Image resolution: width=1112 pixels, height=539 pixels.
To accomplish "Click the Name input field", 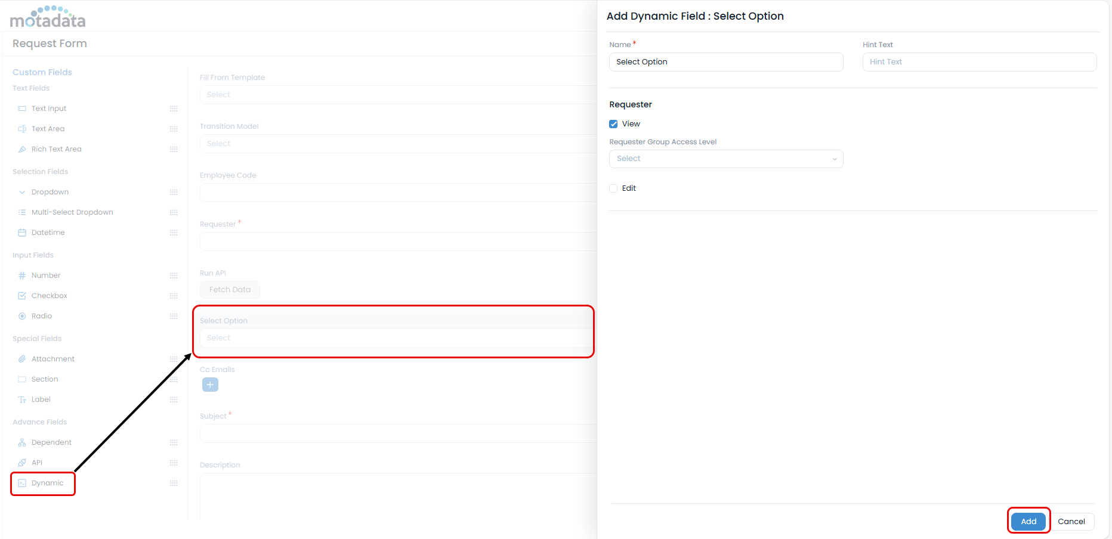I will [x=726, y=62].
